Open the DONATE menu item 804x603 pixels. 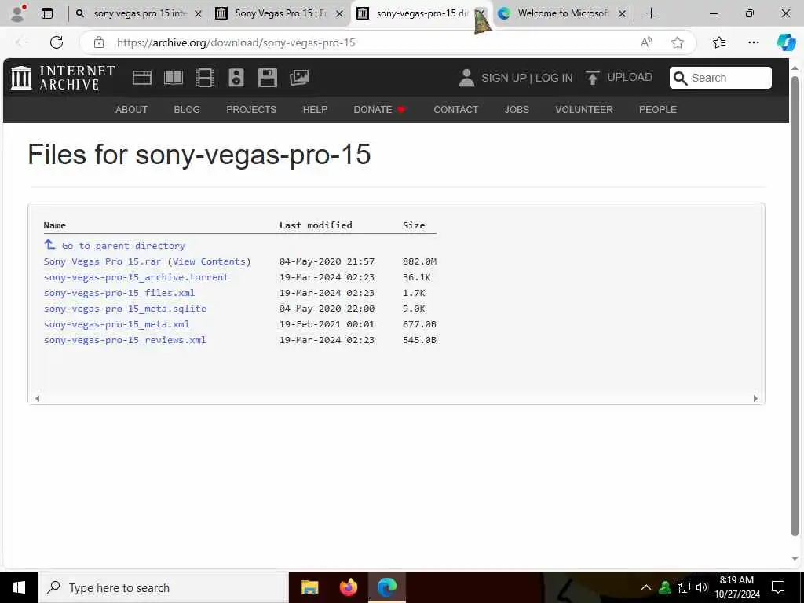379,110
